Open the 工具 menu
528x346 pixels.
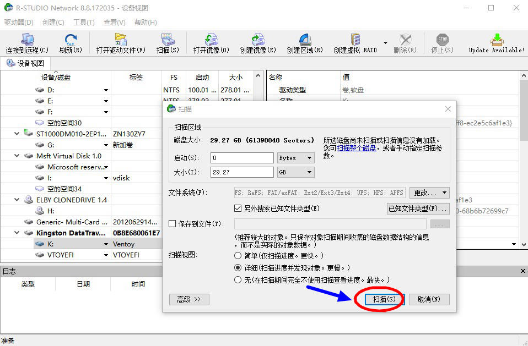[84, 22]
